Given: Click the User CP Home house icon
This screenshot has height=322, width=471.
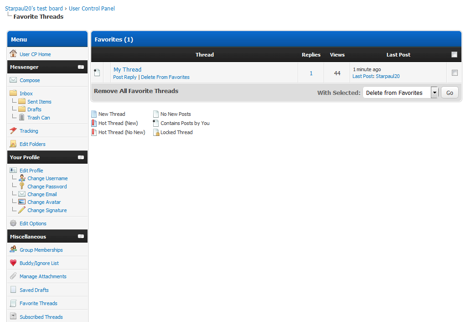Looking at the screenshot, I should coord(13,54).
